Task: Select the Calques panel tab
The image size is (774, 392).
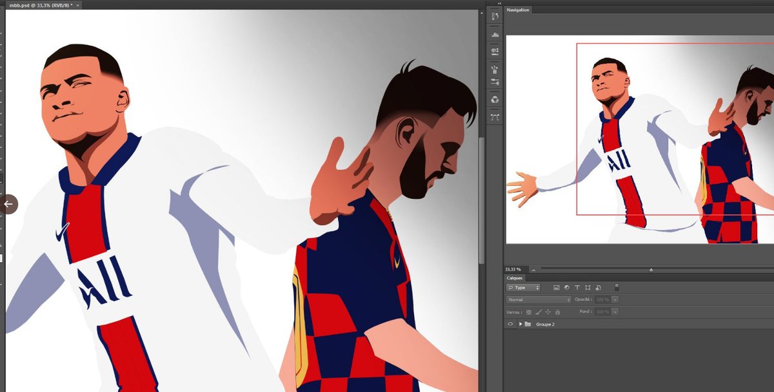Action: coord(514,278)
